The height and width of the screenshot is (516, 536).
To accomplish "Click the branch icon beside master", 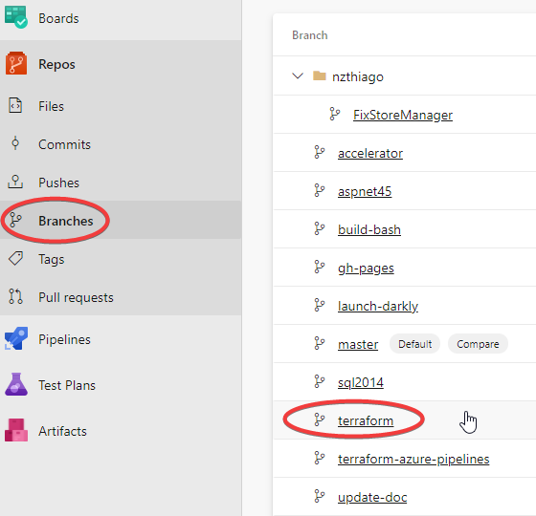I will point(320,343).
